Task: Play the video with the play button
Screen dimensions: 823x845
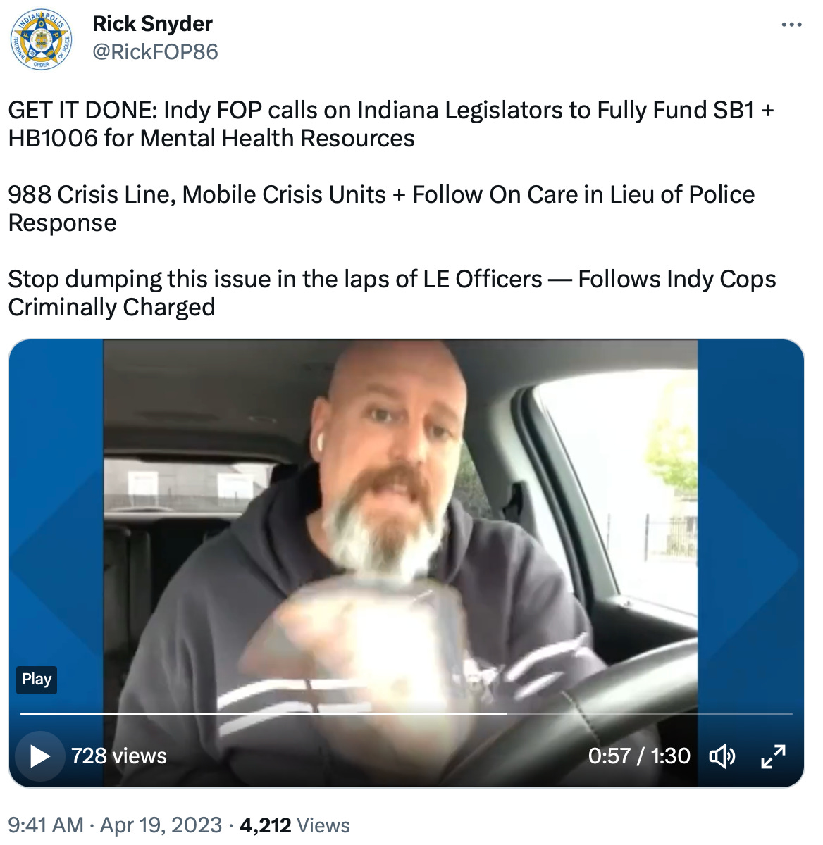Action: 39,756
